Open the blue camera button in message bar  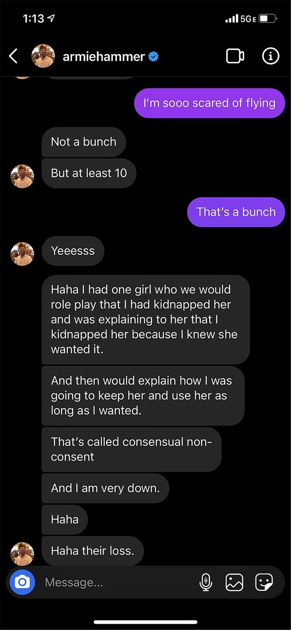(22, 582)
